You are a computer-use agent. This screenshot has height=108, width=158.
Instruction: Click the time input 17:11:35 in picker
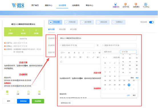tap(128, 52)
